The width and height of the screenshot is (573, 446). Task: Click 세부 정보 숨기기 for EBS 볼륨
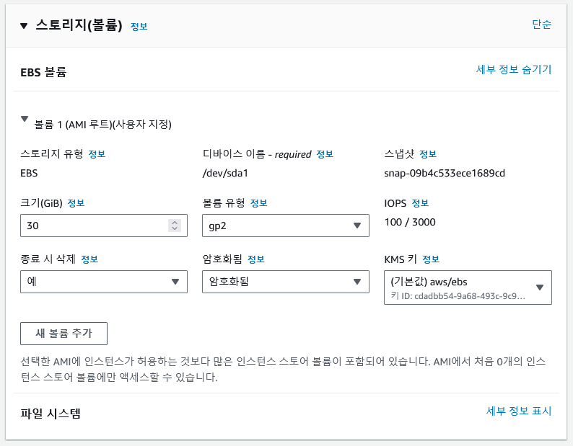513,69
